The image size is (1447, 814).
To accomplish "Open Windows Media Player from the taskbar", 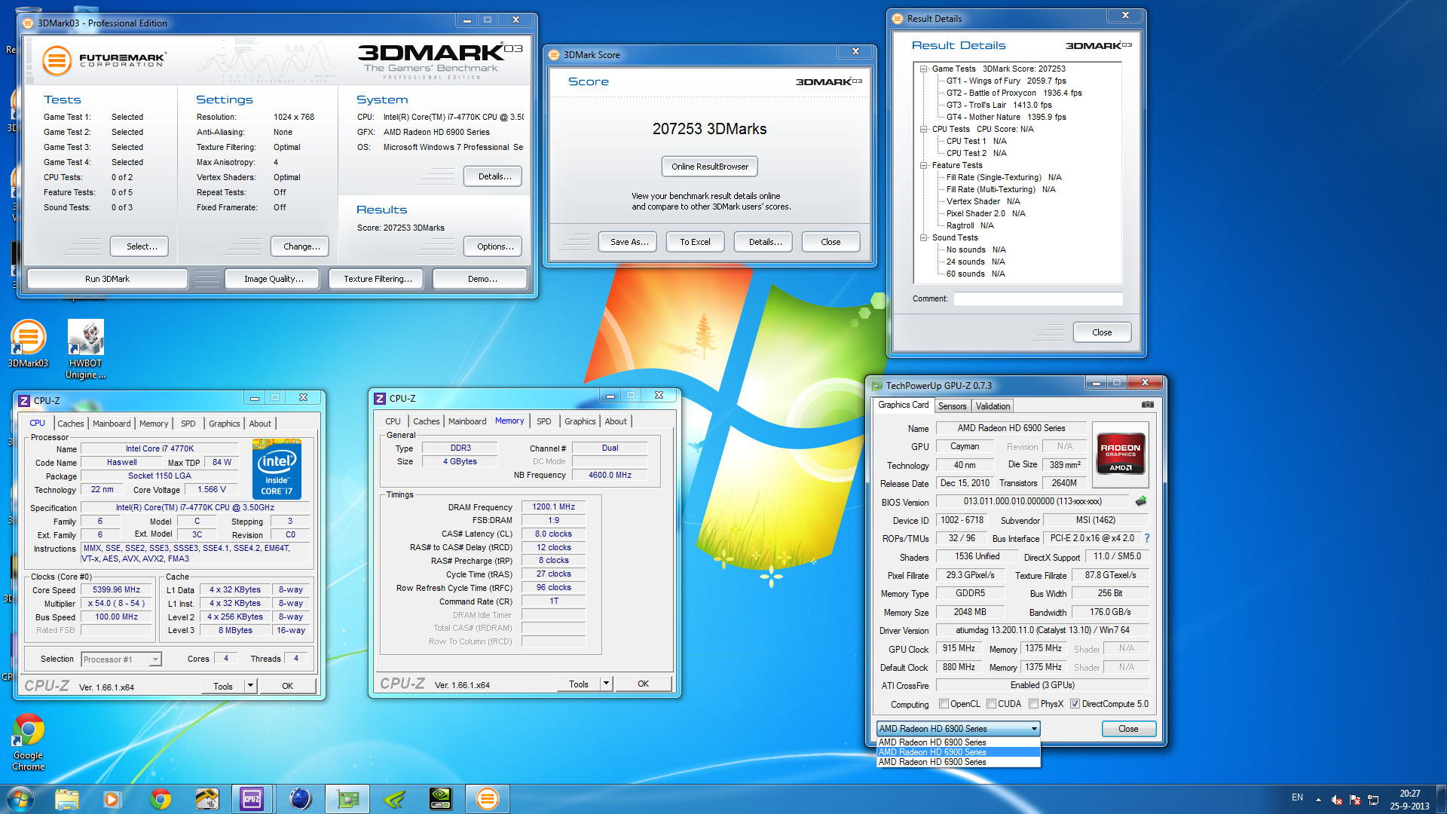I will pos(112,799).
